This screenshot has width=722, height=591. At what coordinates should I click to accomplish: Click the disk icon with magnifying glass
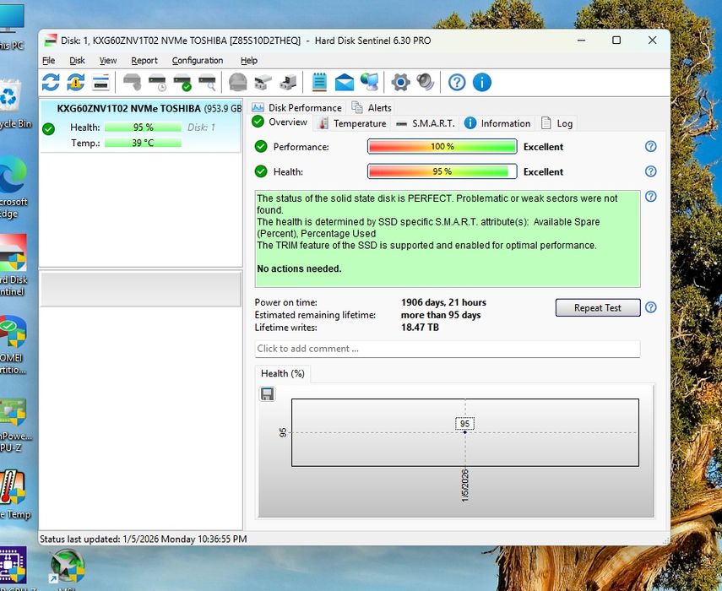tap(207, 83)
